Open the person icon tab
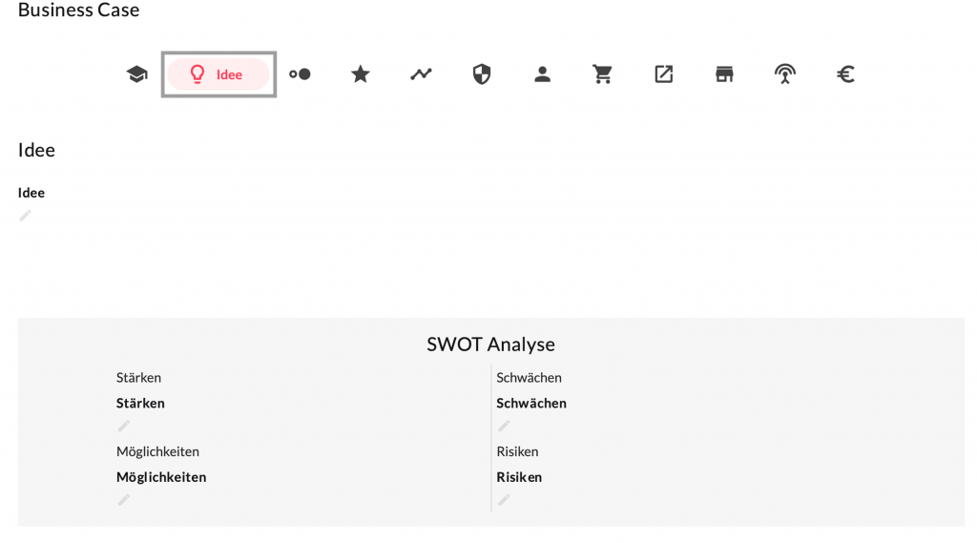Screen dimensions: 977x543 543,74
